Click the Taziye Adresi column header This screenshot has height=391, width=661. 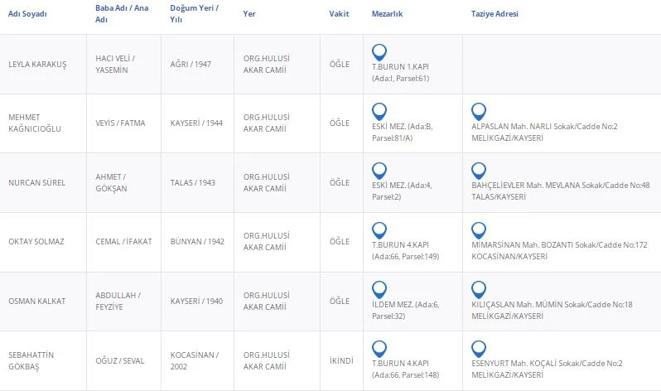click(495, 14)
